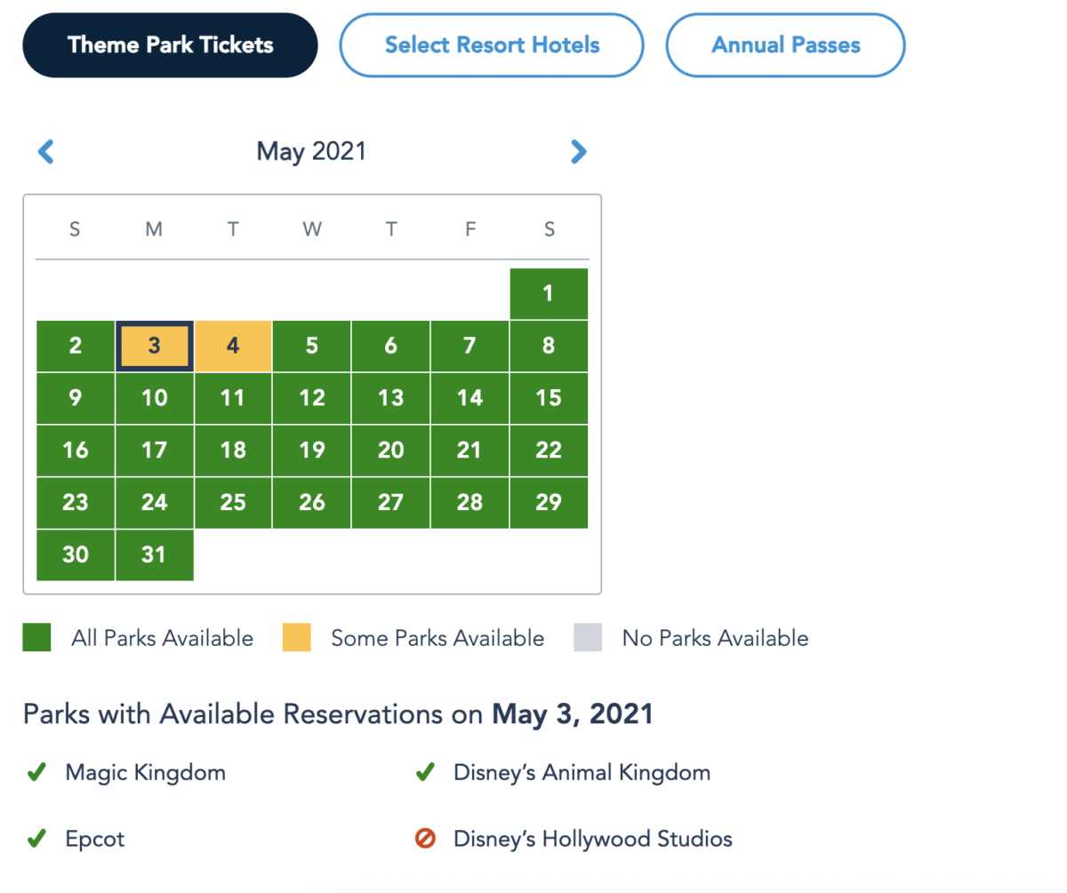Click the unavailable icon beside Hollywood Studios
The image size is (1067, 893).
[x=424, y=839]
